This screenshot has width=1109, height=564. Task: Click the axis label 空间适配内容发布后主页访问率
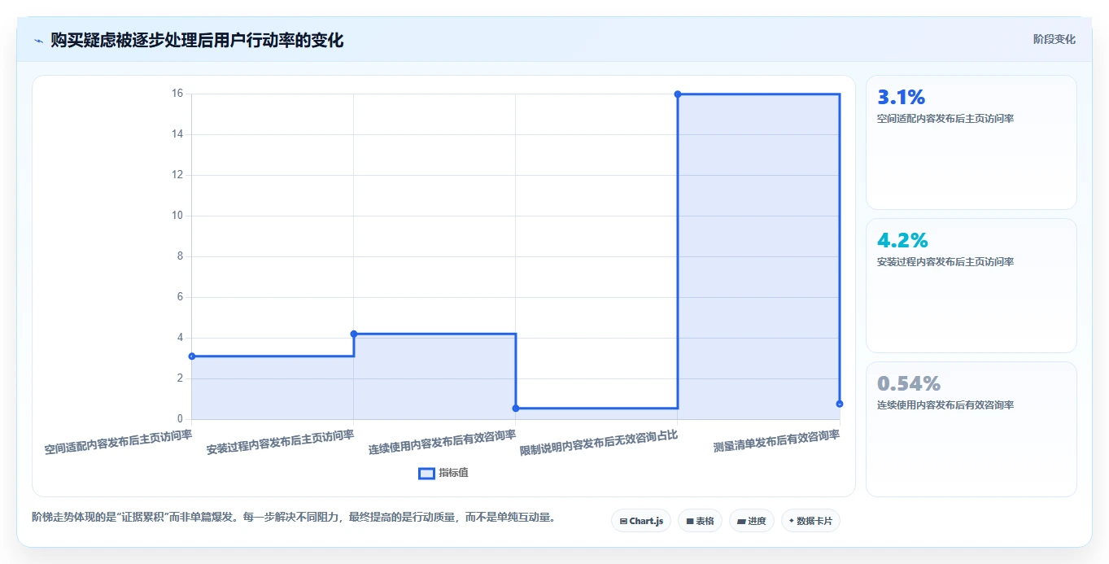tap(119, 441)
